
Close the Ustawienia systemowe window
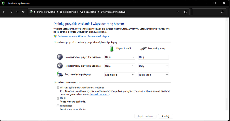point(224,3)
